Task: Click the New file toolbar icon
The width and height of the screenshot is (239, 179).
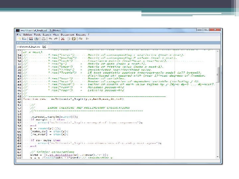Action: pos(19,38)
